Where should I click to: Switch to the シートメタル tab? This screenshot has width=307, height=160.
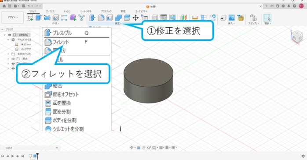click(86, 11)
